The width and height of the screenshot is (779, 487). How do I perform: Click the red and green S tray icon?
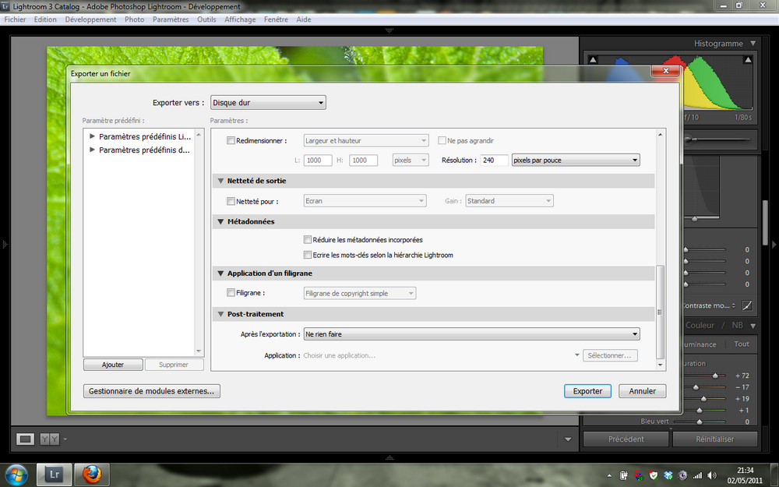tap(639, 475)
